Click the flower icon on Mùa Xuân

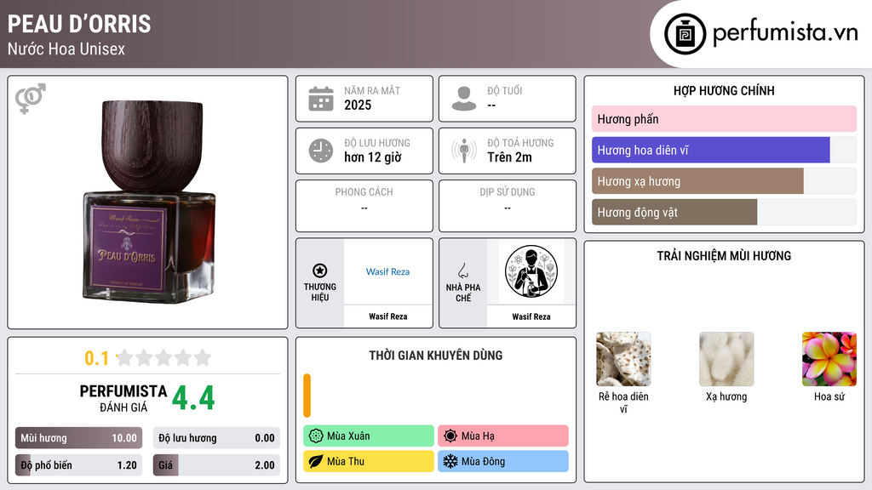[316, 436]
